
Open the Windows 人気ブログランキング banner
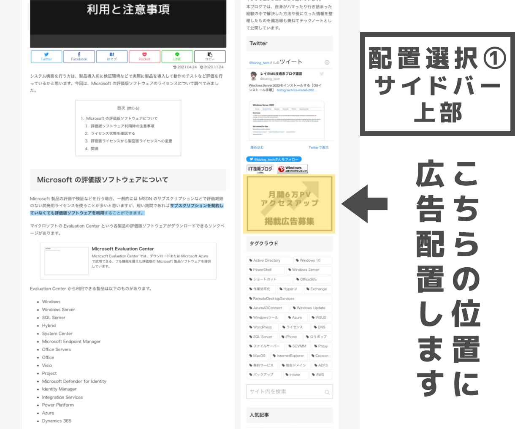[x=293, y=169]
